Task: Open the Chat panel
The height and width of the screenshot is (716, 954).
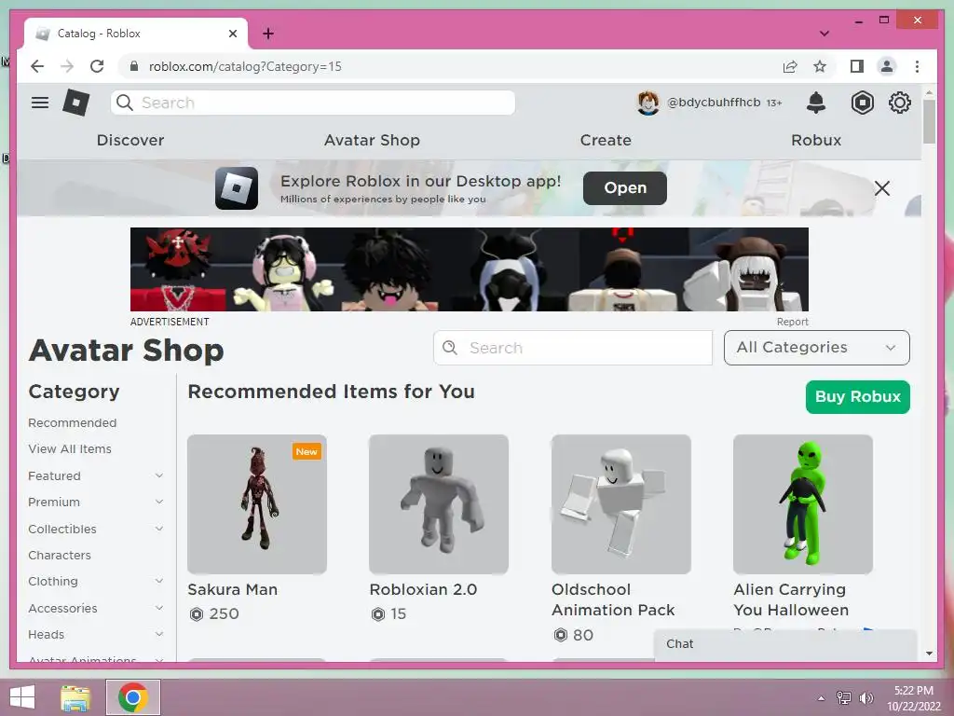Action: click(784, 644)
